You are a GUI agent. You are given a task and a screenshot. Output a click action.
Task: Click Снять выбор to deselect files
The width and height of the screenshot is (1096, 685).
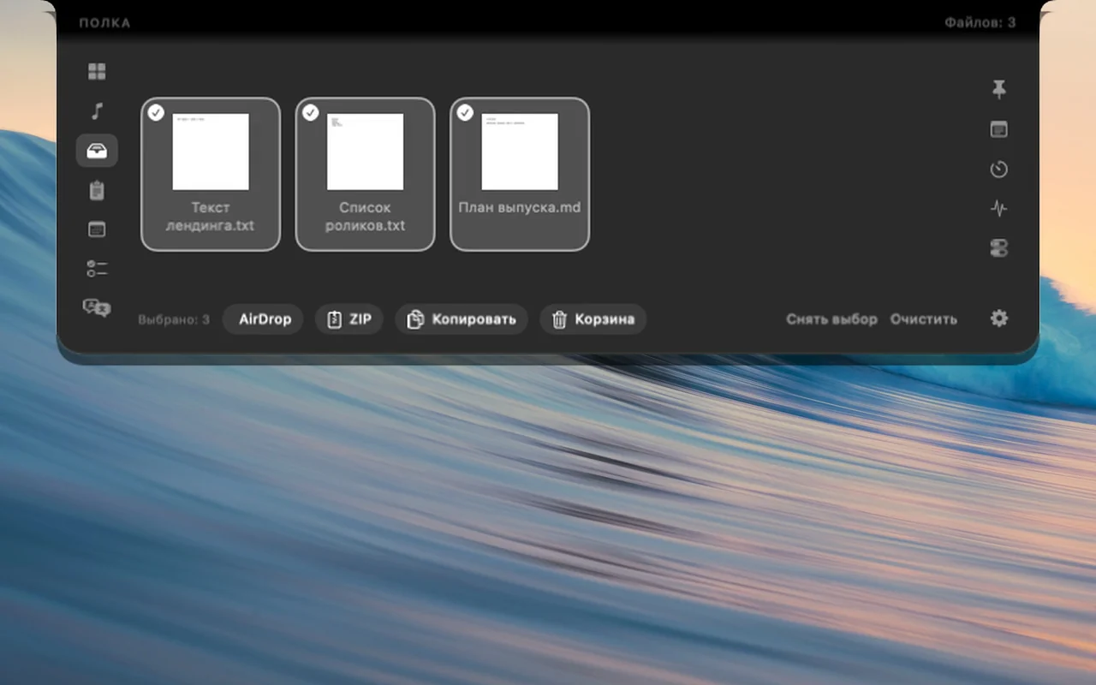831,319
